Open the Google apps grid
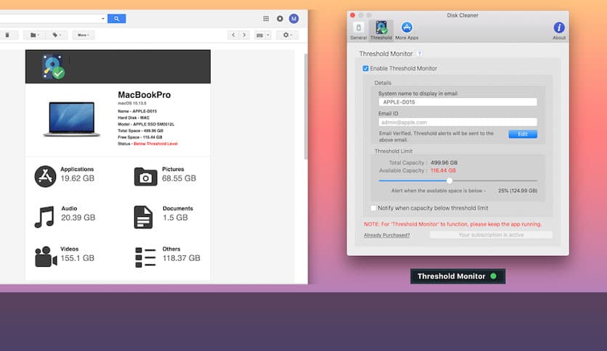Image resolution: width=607 pixels, height=351 pixels. pos(266,19)
